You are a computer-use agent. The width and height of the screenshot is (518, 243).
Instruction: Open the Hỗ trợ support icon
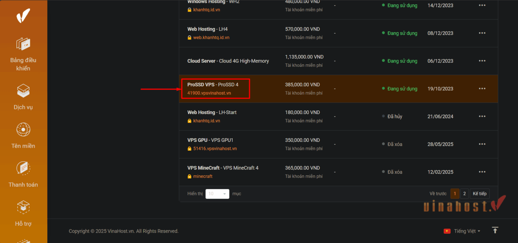click(x=23, y=207)
